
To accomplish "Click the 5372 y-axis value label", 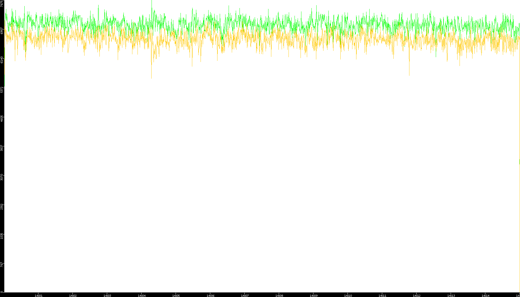I will click(x=2, y=89).
